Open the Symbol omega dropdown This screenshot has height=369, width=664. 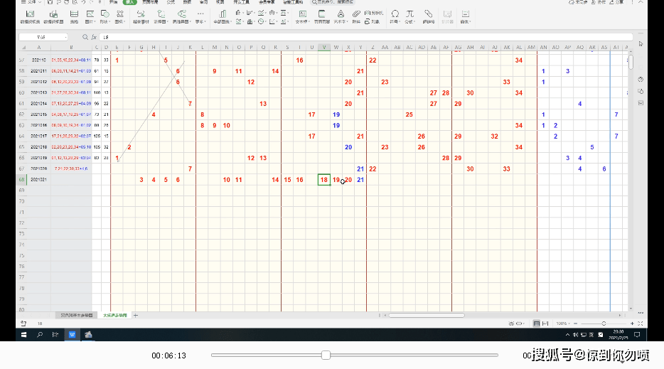click(395, 16)
